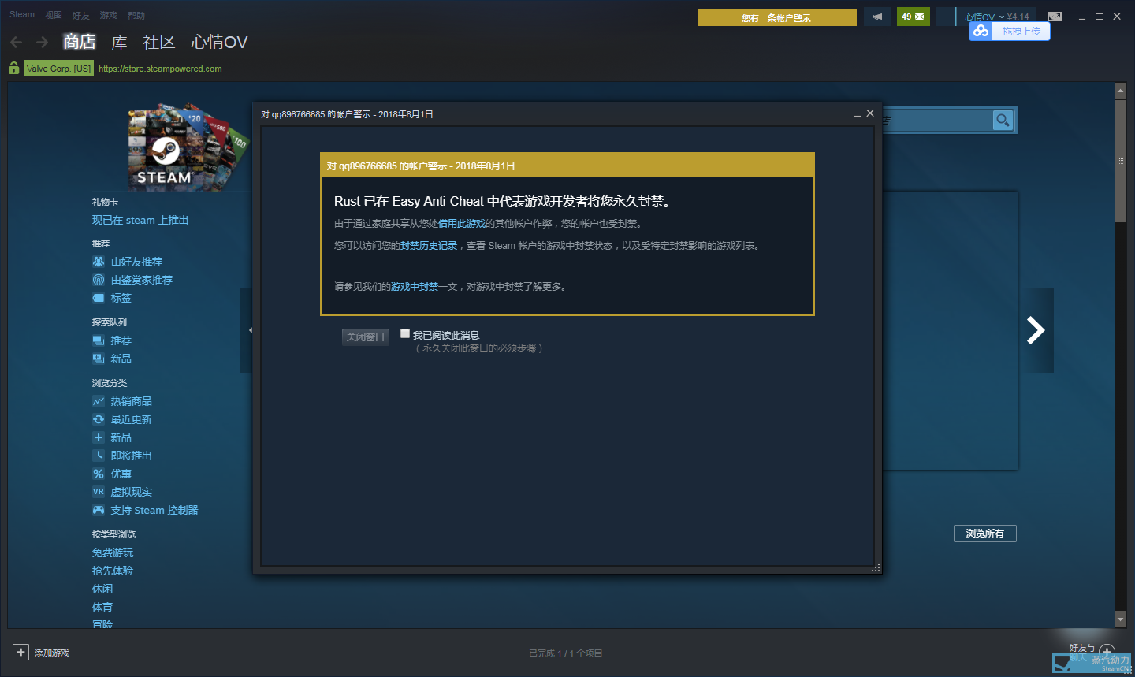The height and width of the screenshot is (677, 1135).
Task: Click the right carousel arrow to show more
Action: coord(1034,330)
